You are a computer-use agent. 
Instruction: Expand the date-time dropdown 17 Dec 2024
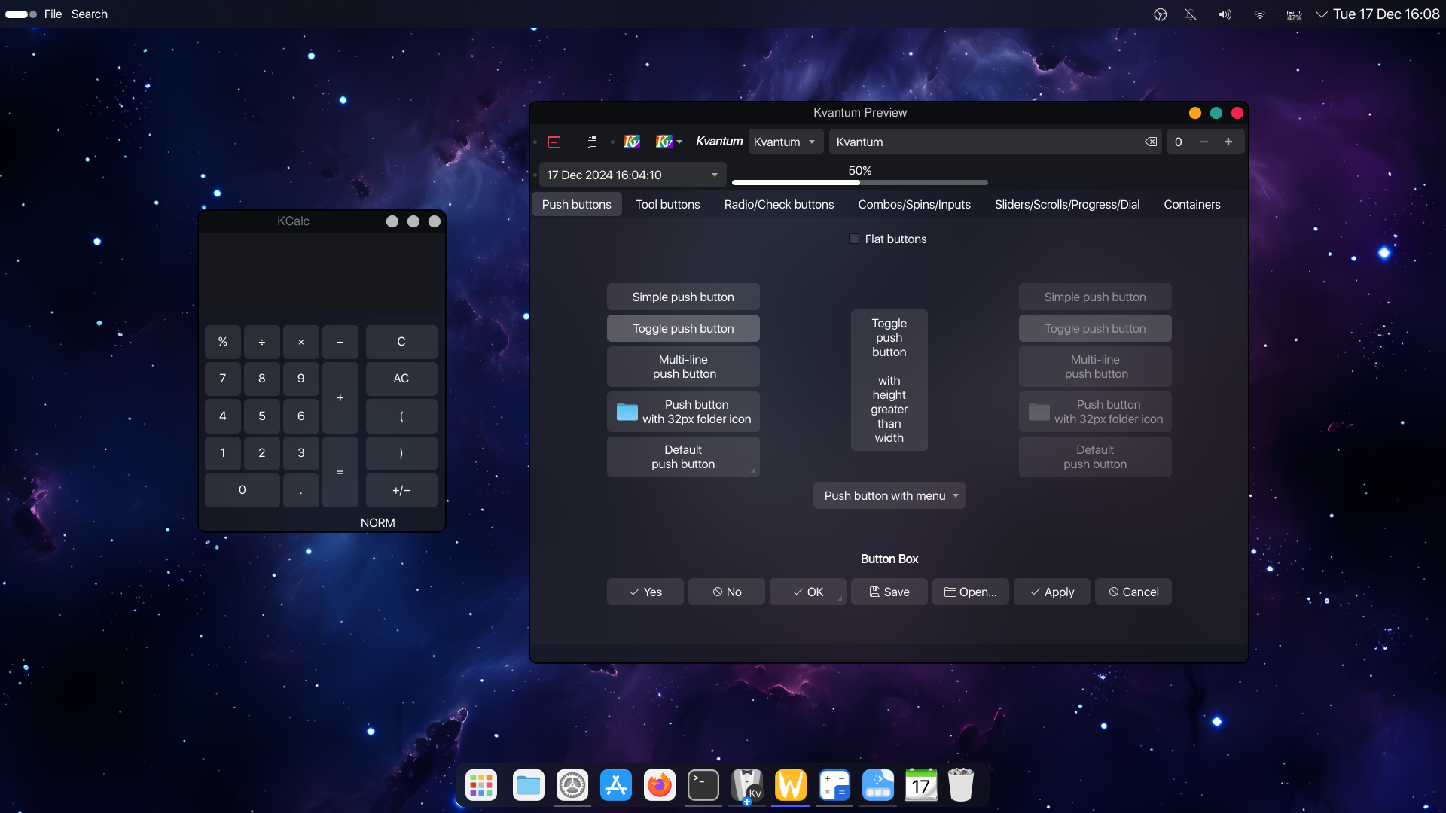[x=714, y=175]
